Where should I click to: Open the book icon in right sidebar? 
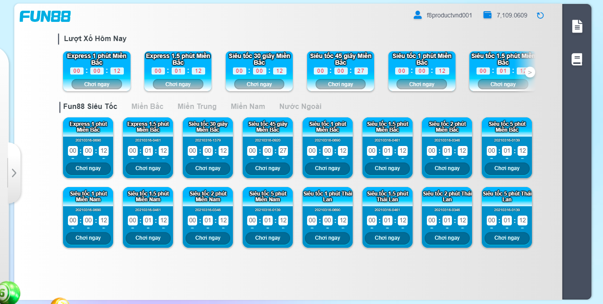[x=577, y=59]
